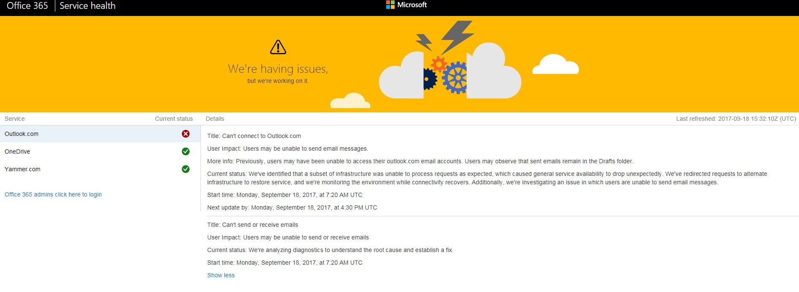The image size is (799, 292).
Task: Select the Yammer.com service row
Action: coord(100,169)
